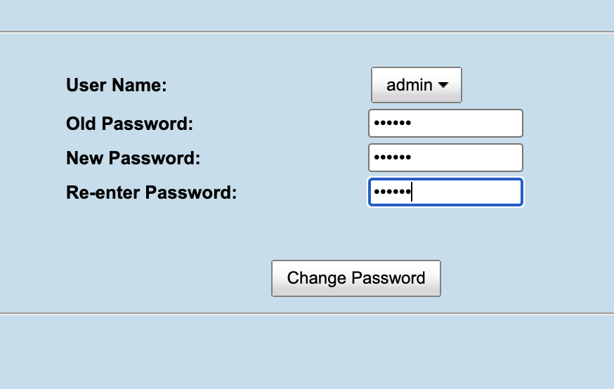Focus the New Password input field
The height and width of the screenshot is (389, 614).
coord(445,158)
